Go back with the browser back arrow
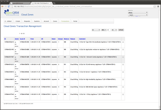Viewport: 161px width, 110px height. pos(2,6)
